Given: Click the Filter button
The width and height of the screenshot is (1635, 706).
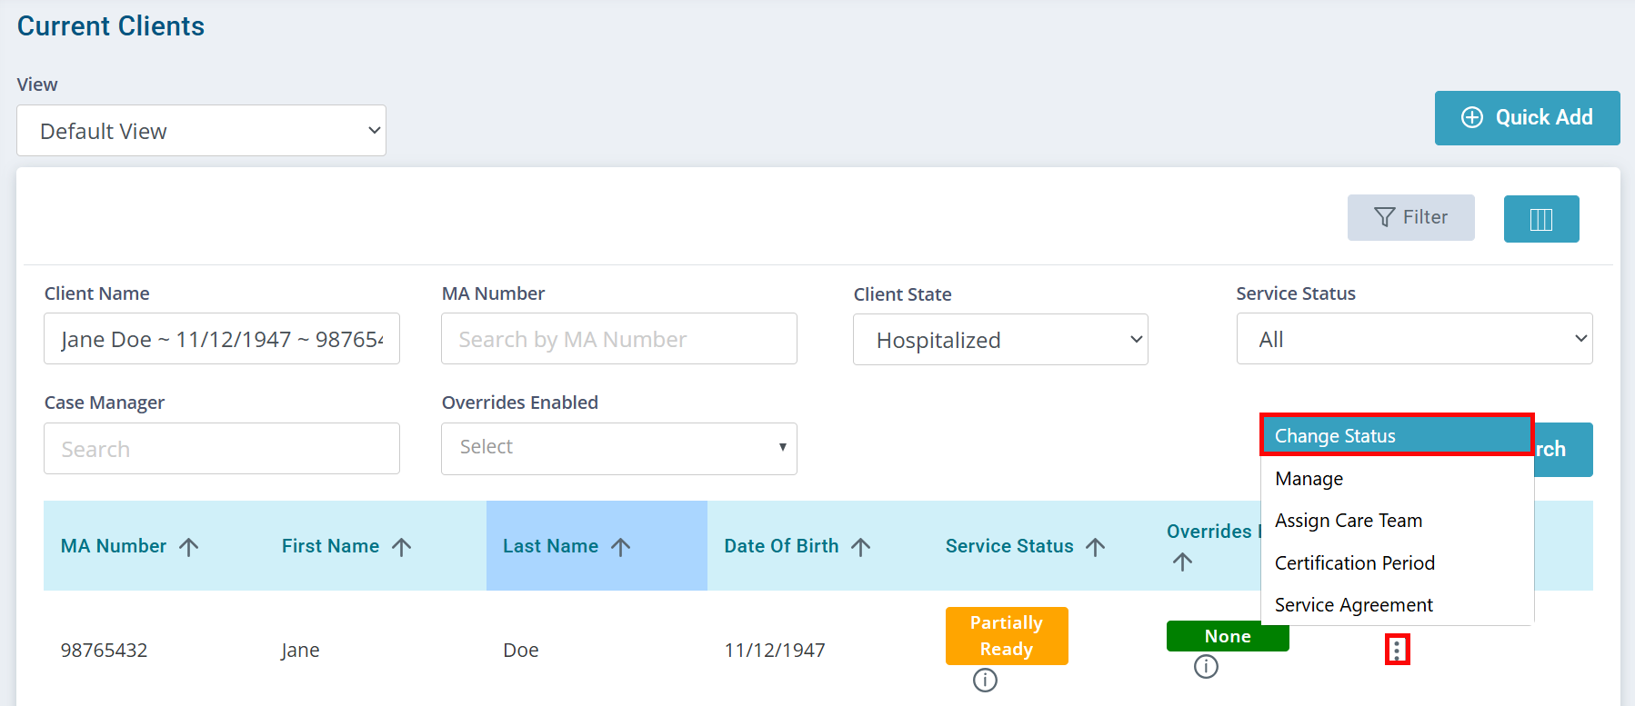Looking at the screenshot, I should (1411, 218).
